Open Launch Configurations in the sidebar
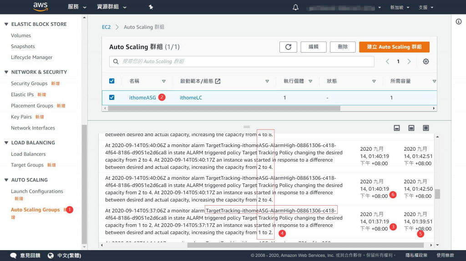The image size is (466, 261). (37, 191)
